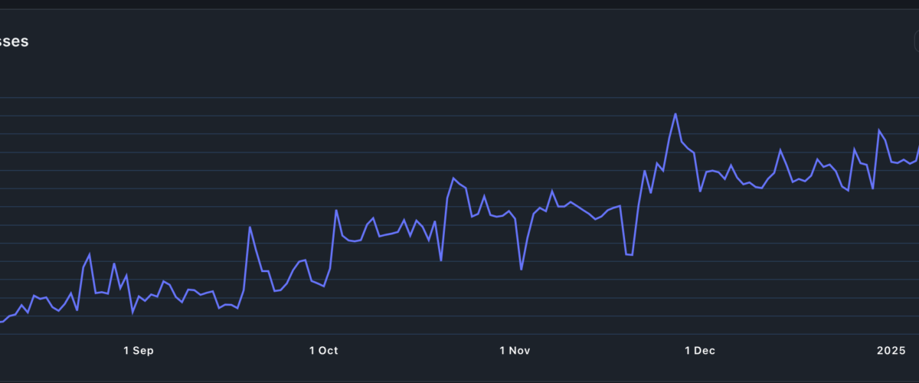Screen dimensions: 919x383
Task: Click the line's starting point at left edge
Action: [2, 322]
